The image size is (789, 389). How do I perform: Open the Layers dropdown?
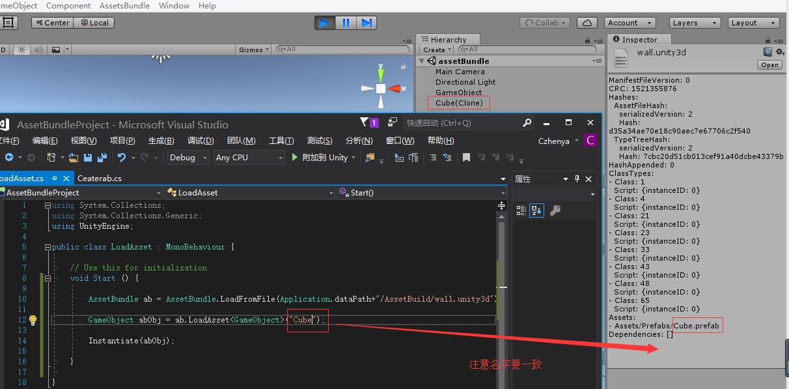(x=695, y=23)
